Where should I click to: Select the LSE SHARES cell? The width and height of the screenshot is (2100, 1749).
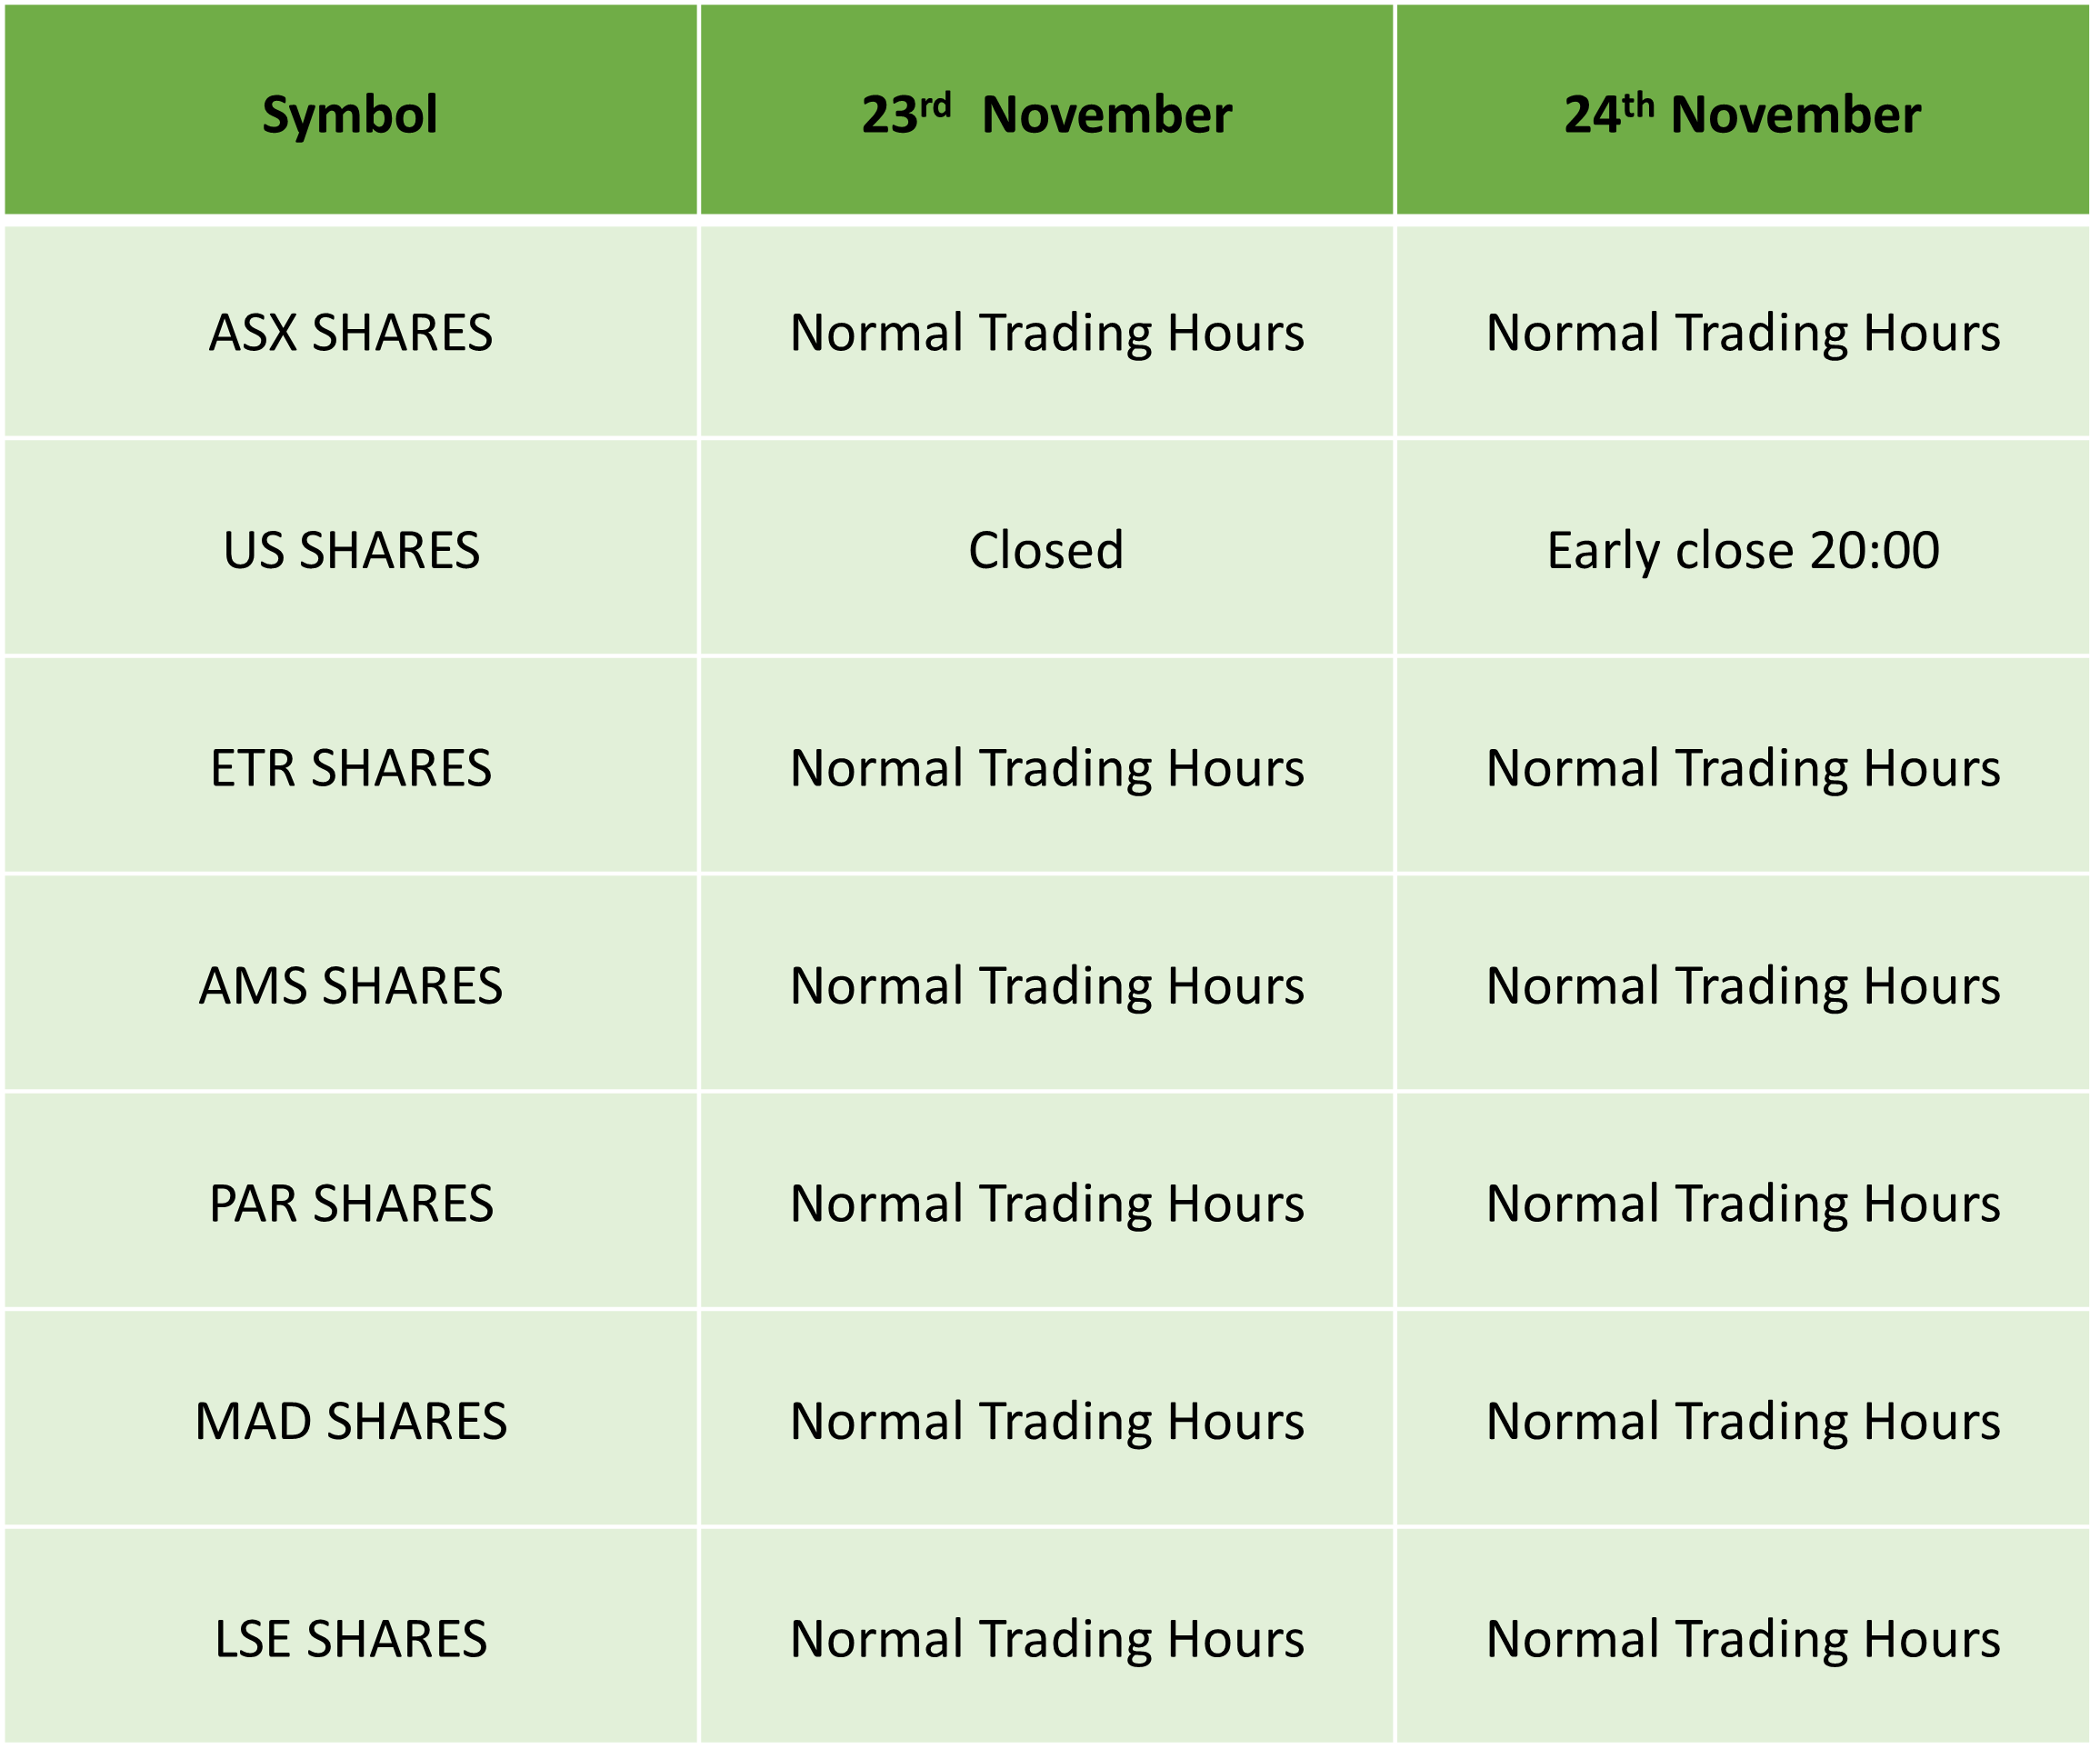point(351,1639)
